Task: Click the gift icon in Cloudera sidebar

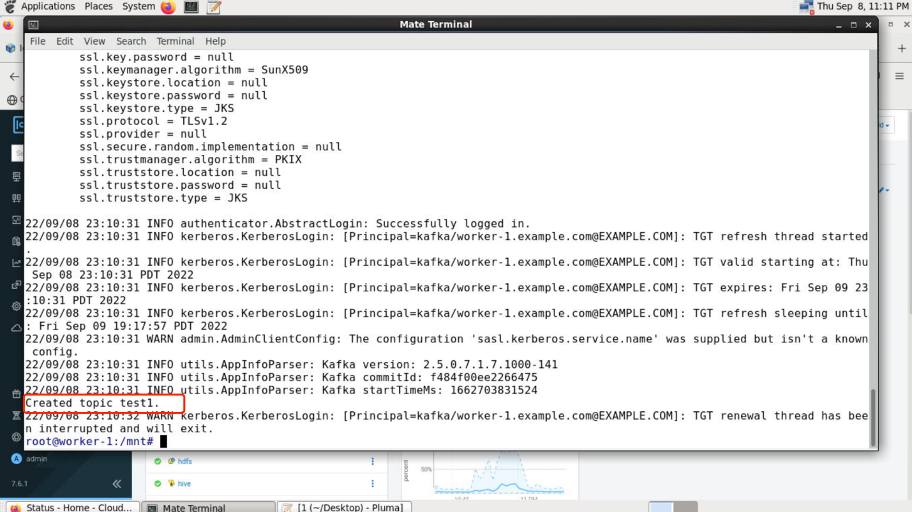Action: pyautogui.click(x=17, y=394)
